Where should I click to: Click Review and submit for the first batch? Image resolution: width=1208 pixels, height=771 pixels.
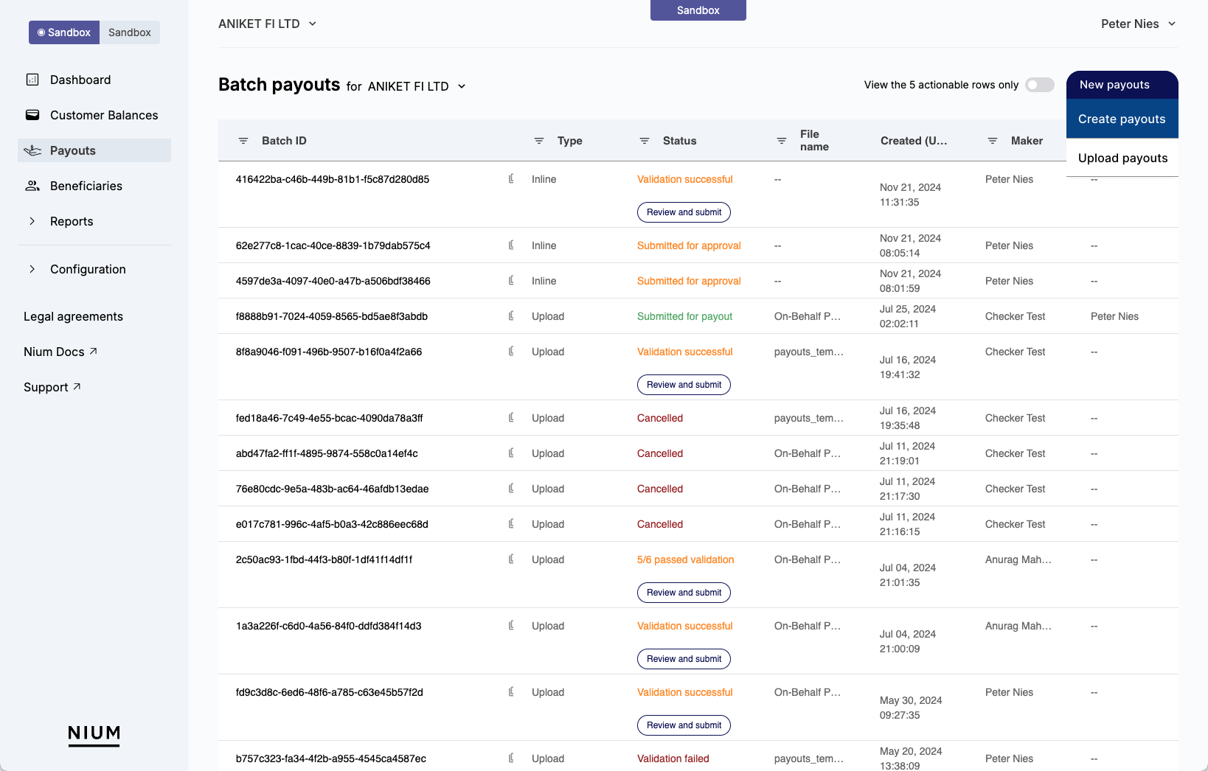pos(683,212)
